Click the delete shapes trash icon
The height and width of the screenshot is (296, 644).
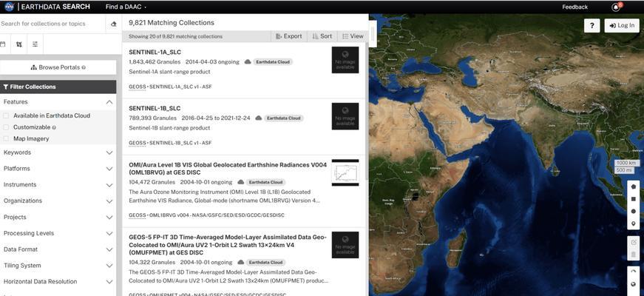634,255
